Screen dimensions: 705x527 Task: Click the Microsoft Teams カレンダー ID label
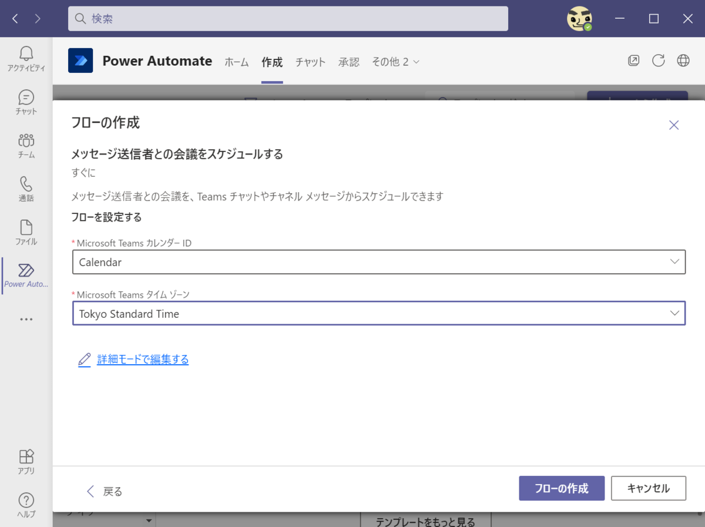pos(134,243)
